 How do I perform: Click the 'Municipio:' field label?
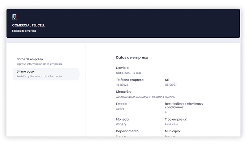172,131
